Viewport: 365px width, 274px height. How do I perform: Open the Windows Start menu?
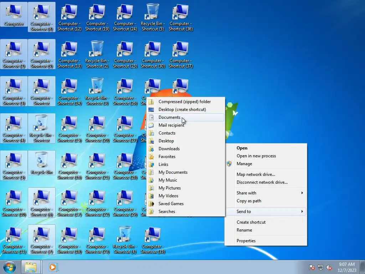10,267
